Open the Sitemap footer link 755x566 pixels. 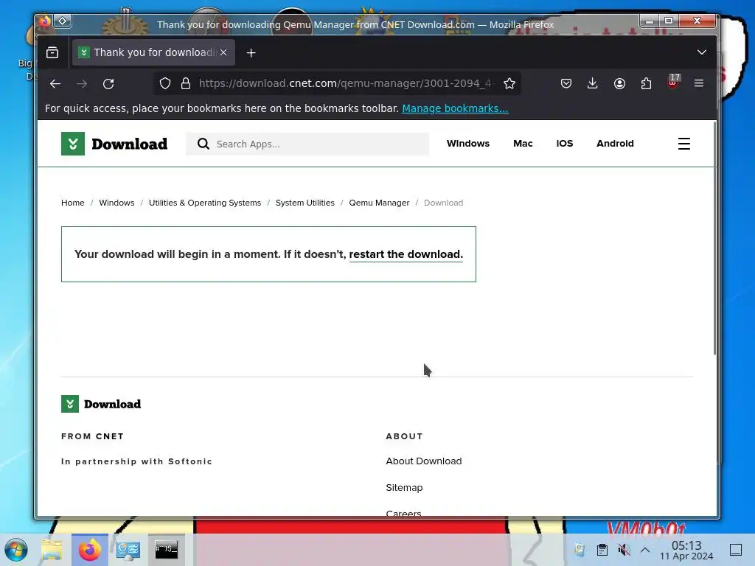pyautogui.click(x=404, y=488)
